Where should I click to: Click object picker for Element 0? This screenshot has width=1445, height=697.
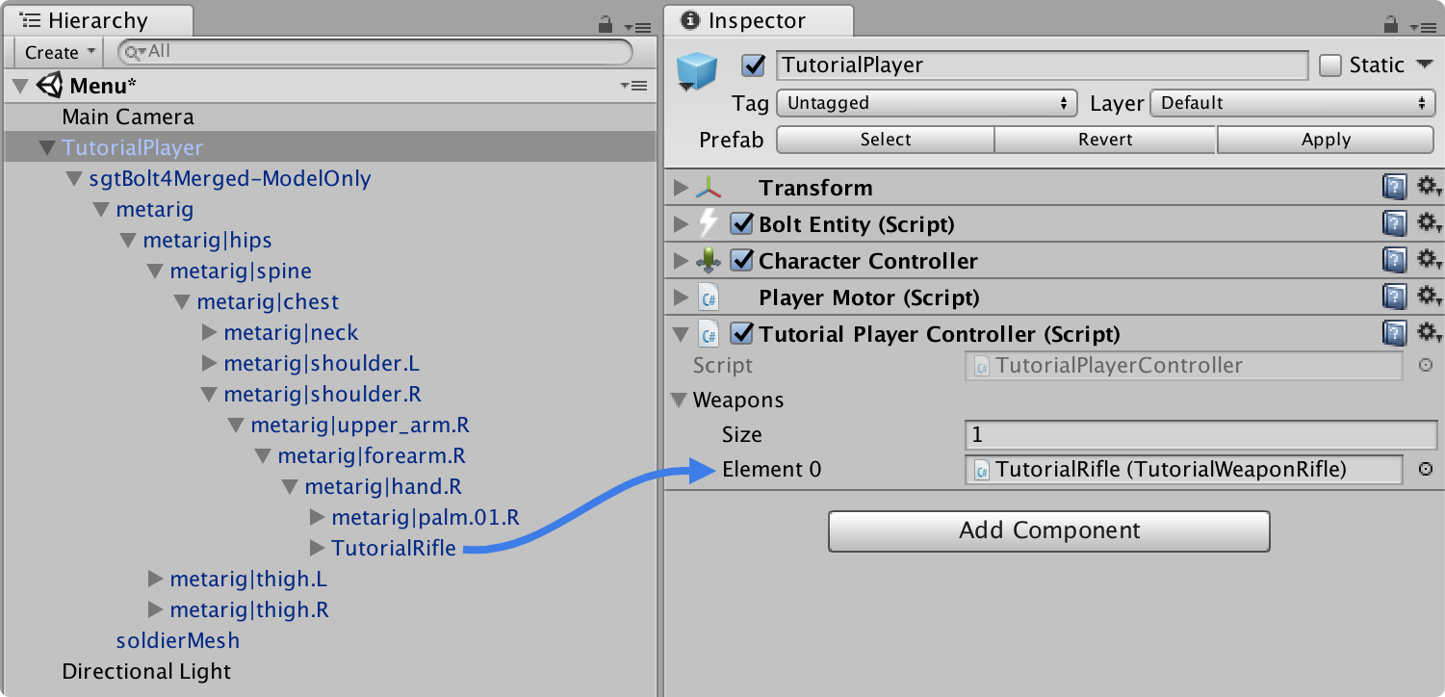[x=1426, y=470]
